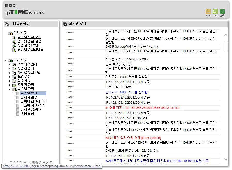
Task: Click the NAT/라우터 관리 folder icon
Action: click(x=14, y=73)
